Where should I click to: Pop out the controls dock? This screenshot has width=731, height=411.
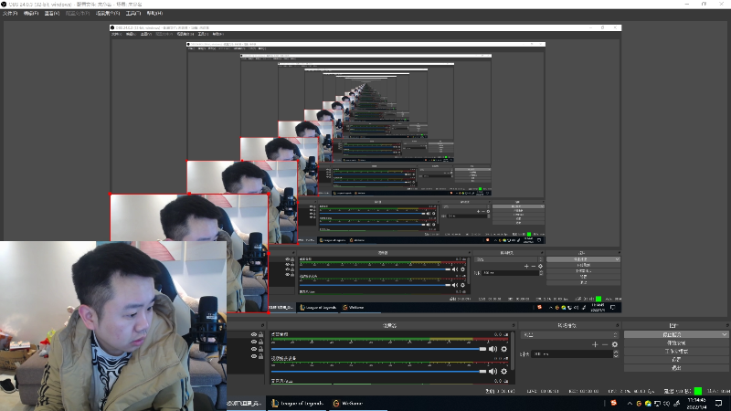coord(727,325)
